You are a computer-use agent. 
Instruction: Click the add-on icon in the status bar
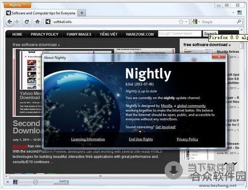coord(16,182)
